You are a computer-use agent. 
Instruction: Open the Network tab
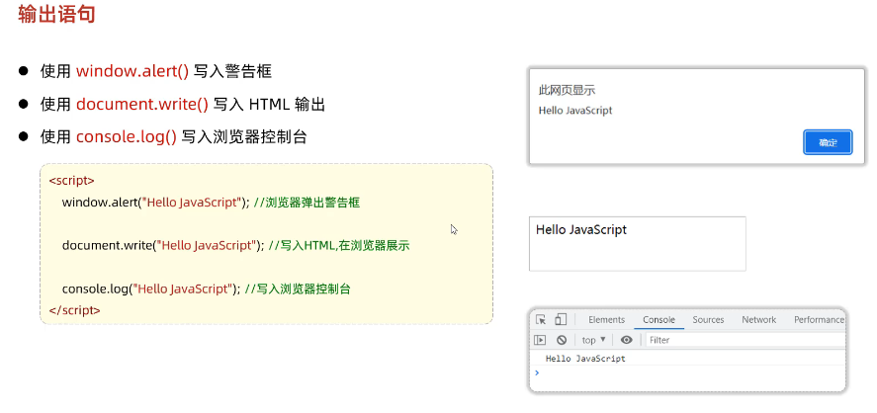[x=759, y=320]
